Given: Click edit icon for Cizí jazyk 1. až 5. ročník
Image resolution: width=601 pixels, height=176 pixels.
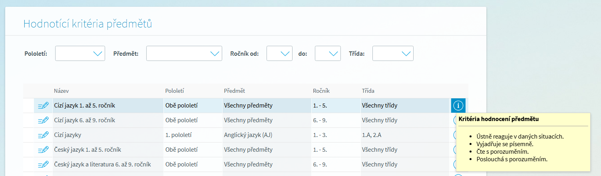Looking at the screenshot, I should click(43, 106).
